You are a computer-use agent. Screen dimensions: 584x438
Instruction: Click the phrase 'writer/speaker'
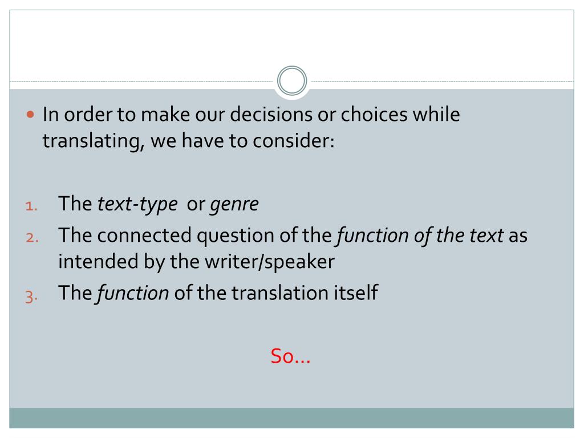point(270,262)
